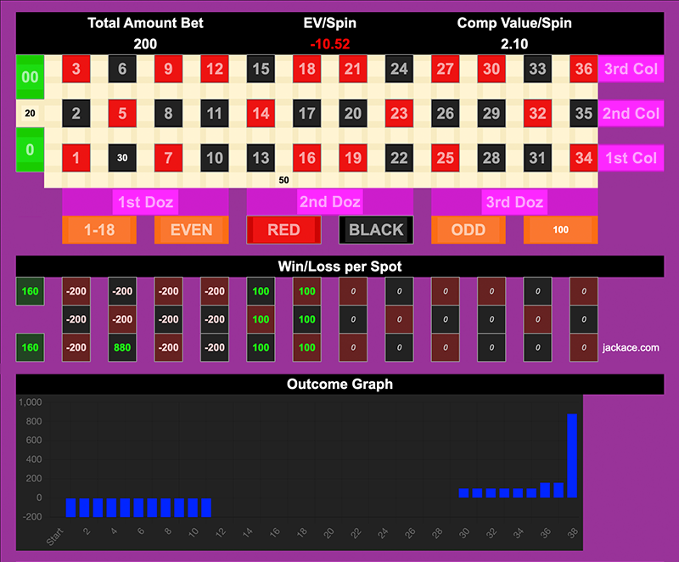Bet on the 3rd Doz area
The height and width of the screenshot is (562, 679).
pyautogui.click(x=514, y=202)
